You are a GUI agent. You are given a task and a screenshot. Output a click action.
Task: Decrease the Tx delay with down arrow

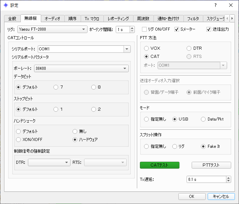pos(228,181)
